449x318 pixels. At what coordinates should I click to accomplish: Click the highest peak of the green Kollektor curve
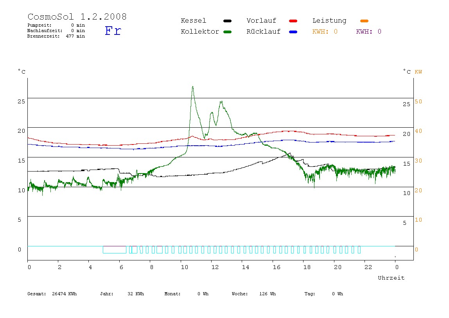193,87
